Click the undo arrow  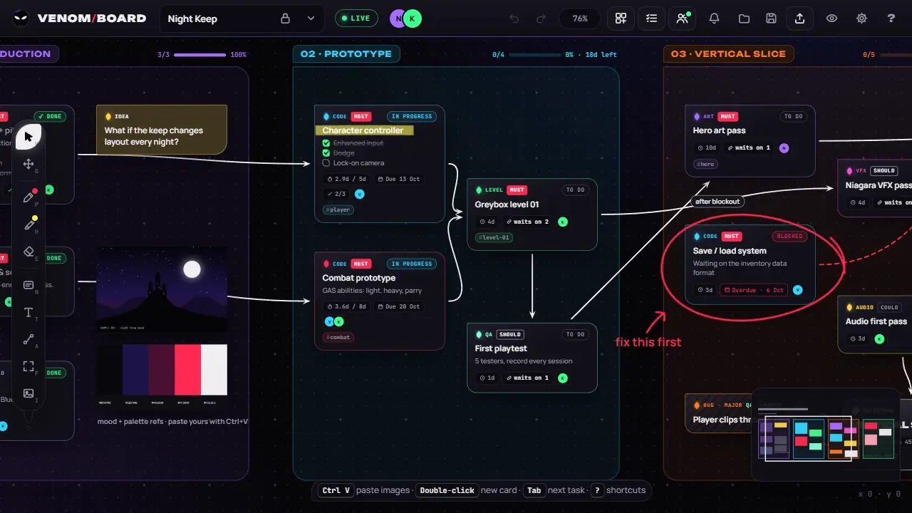tap(514, 19)
